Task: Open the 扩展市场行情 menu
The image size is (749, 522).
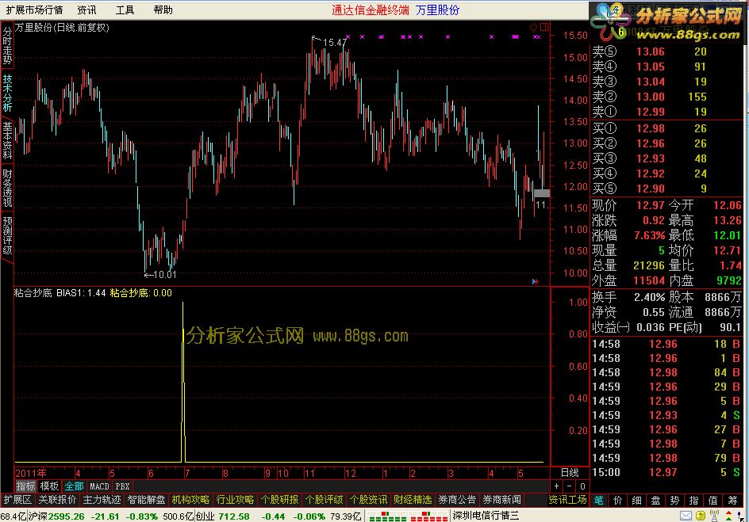Action: coord(34,10)
